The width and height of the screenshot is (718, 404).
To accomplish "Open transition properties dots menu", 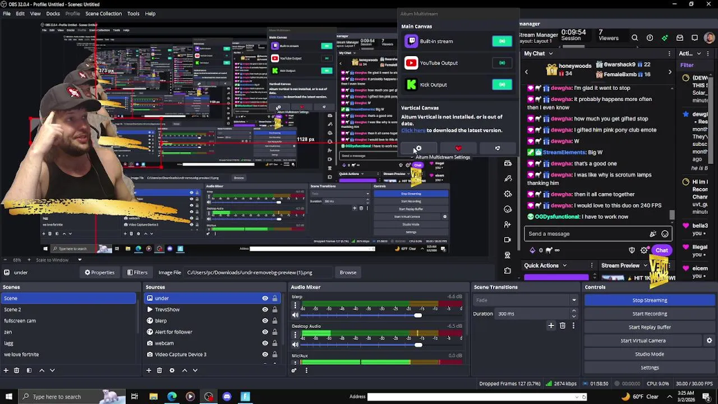I will pyautogui.click(x=573, y=325).
